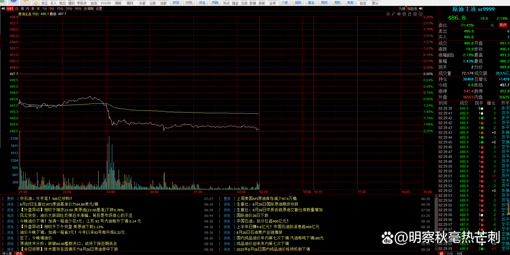Click the 基金 toolbar button
Viewport: 510px width, 255px height.
tap(311, 2)
